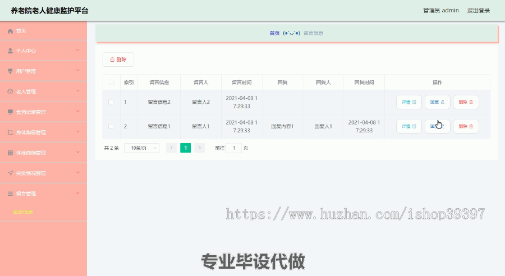This screenshot has height=276, width=505.
Task: Click the 留言信息1 cell
Action: tap(159, 126)
